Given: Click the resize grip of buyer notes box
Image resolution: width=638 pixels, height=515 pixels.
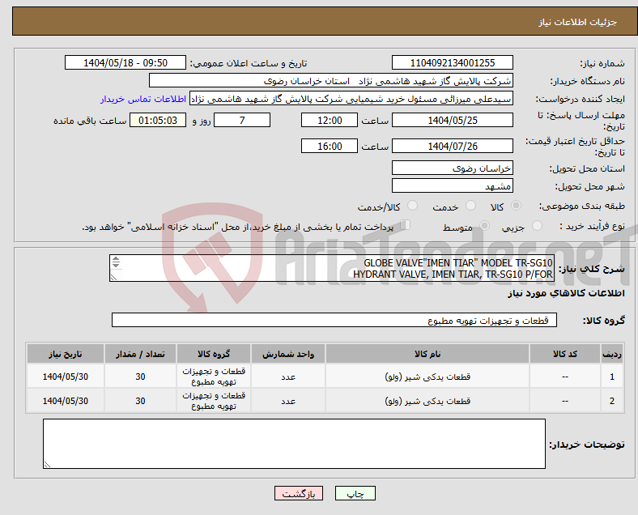Looking at the screenshot, I should [47, 465].
